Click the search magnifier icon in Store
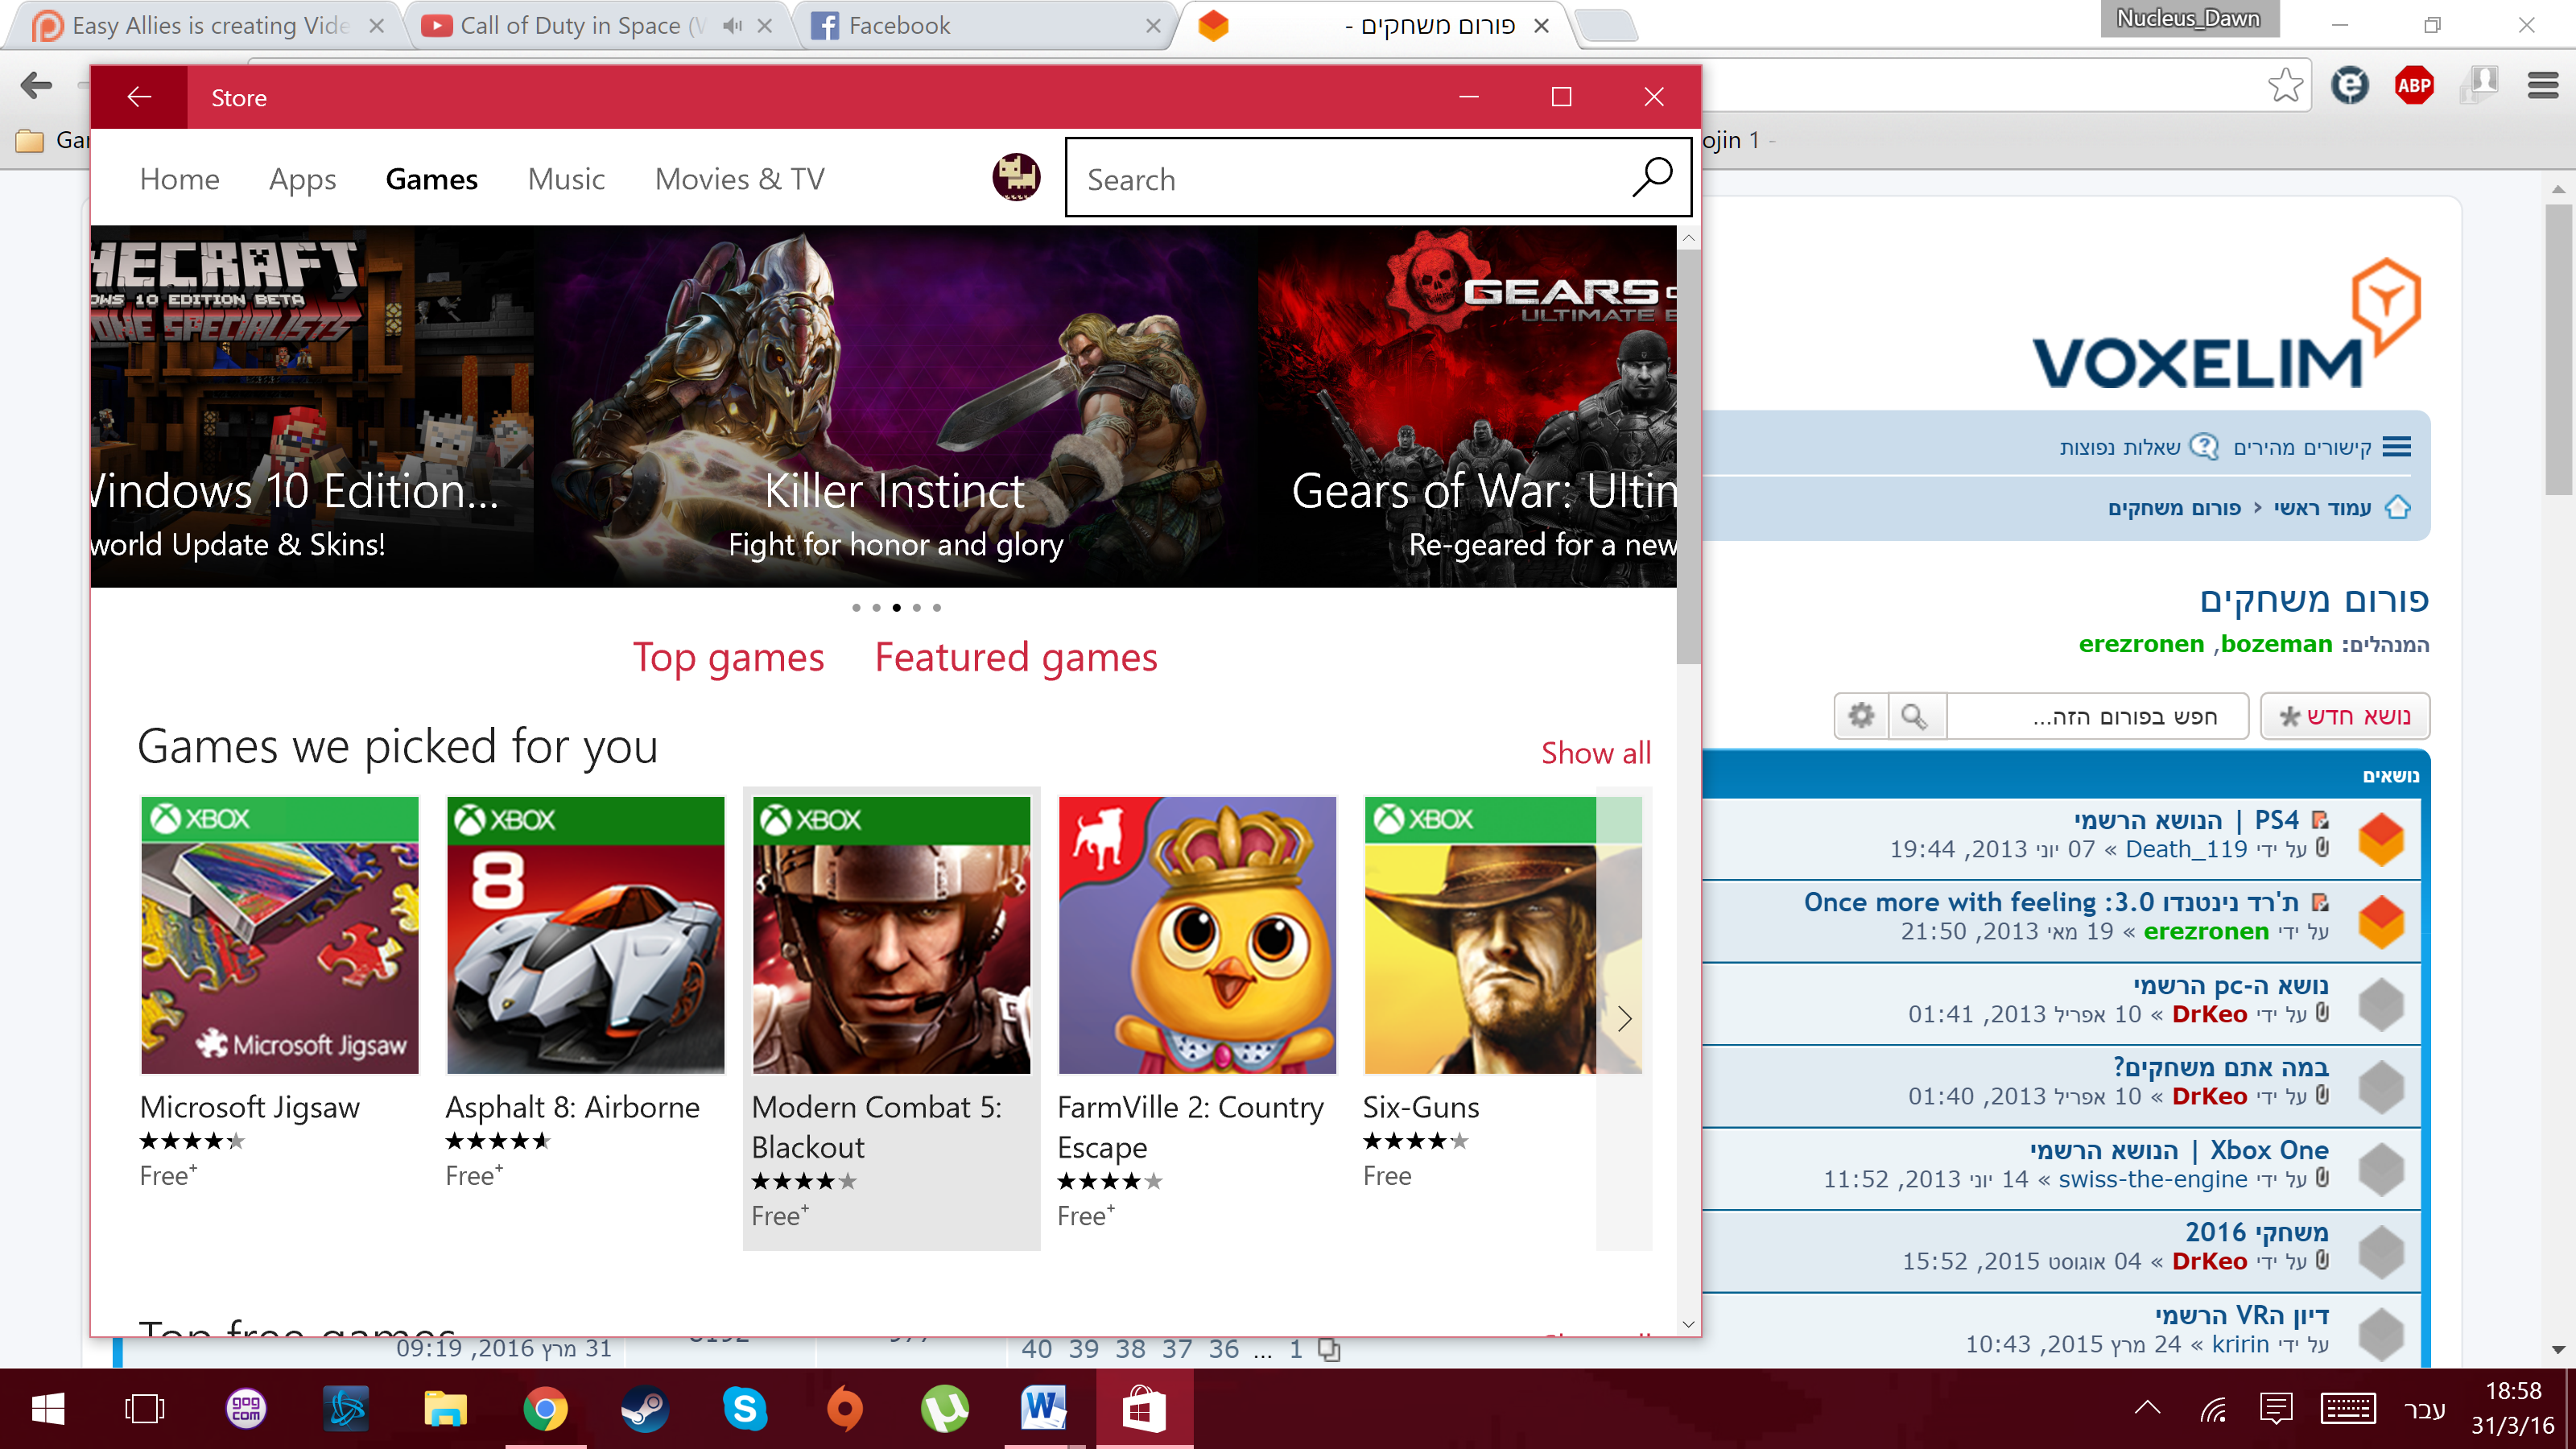 1651,178
